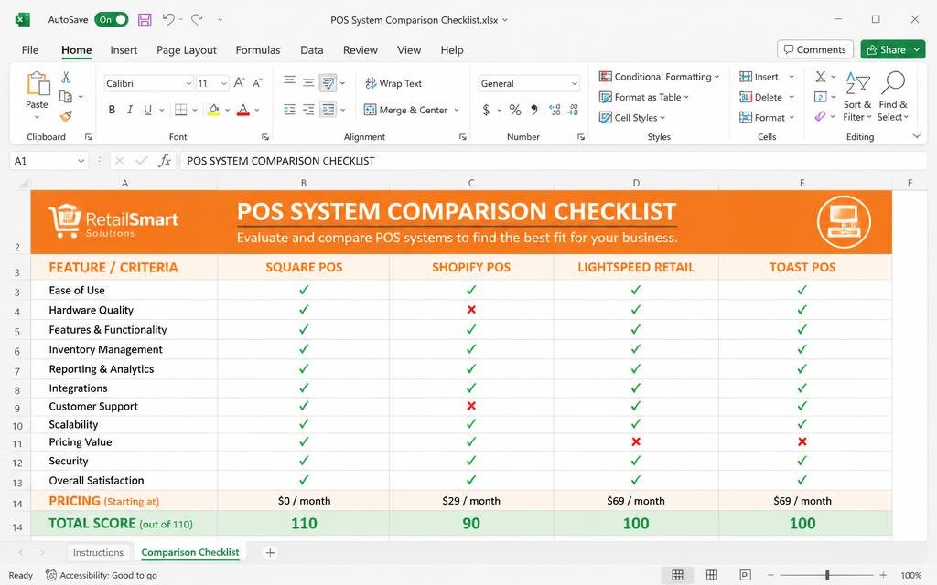Screen dimensions: 937x585
Task: Click the dollar Accounting Number Format icon
Action: tap(487, 110)
